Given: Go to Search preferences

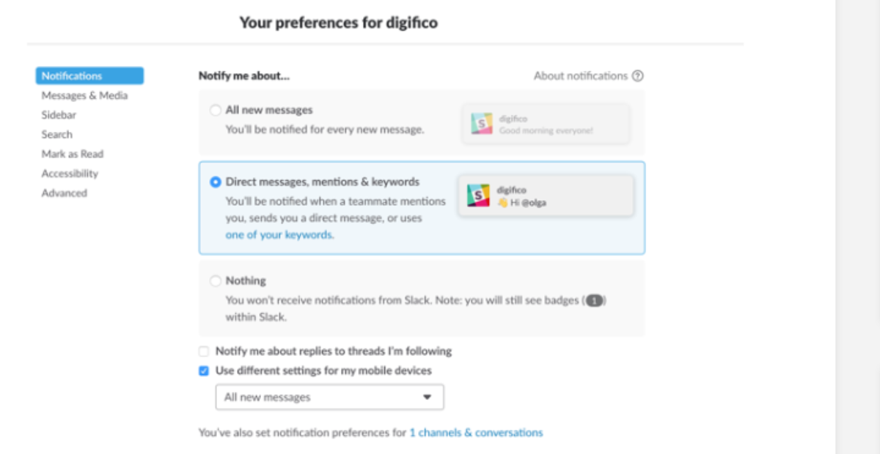Looking at the screenshot, I should click(57, 134).
